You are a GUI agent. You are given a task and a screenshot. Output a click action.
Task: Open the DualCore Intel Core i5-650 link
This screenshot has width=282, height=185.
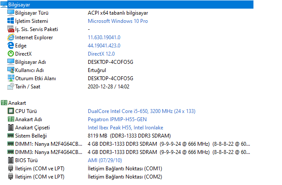[141, 111]
